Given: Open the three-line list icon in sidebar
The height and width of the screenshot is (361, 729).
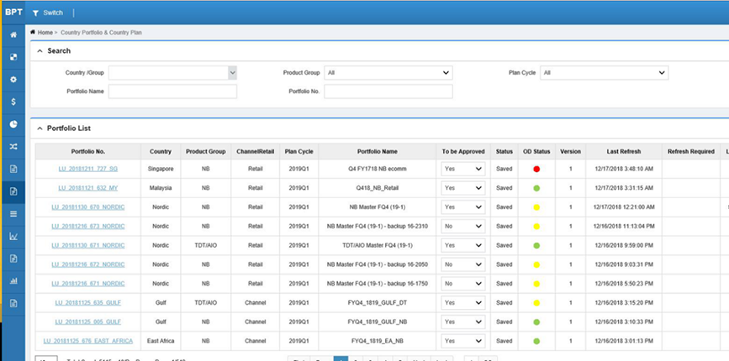Looking at the screenshot, I should point(13,213).
